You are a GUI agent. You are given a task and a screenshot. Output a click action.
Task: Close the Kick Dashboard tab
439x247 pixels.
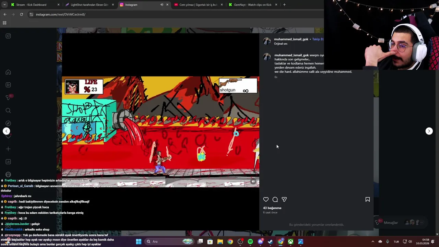(58, 5)
